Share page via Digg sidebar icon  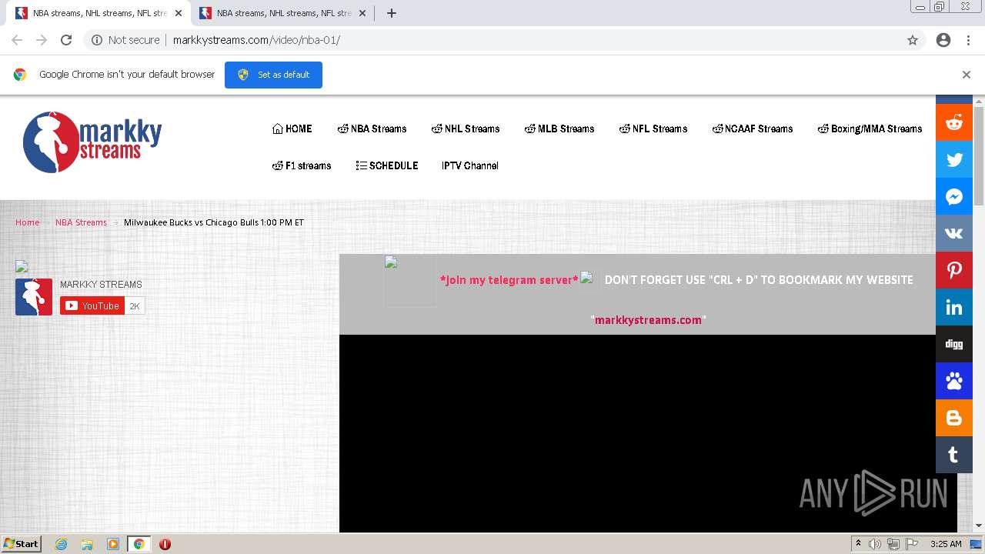click(954, 344)
